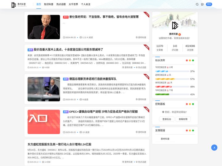
Task: Click green dot in 似水流年 panel
Action: pos(193,61)
